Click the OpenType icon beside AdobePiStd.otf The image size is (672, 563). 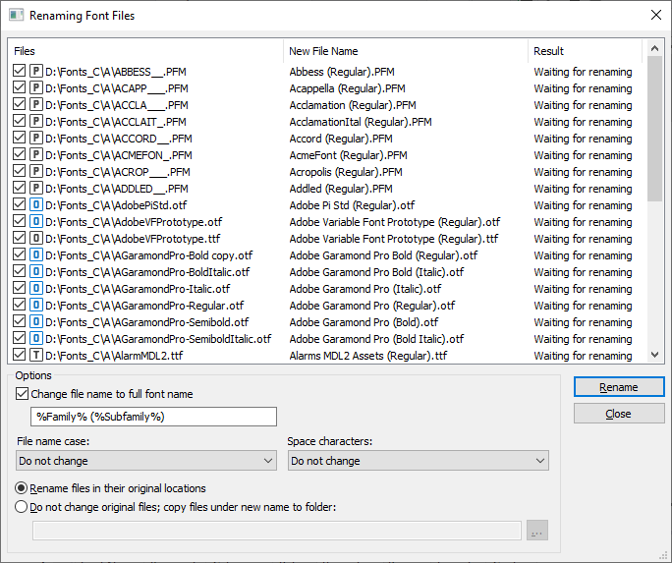[x=36, y=204]
